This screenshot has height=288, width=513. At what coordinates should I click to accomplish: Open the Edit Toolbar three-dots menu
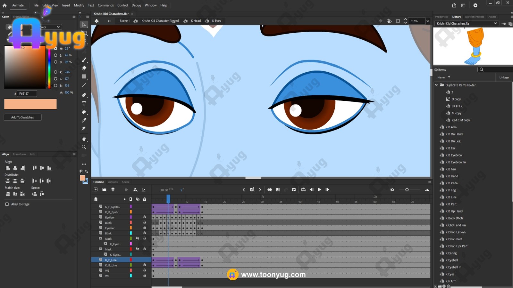[x=84, y=164]
